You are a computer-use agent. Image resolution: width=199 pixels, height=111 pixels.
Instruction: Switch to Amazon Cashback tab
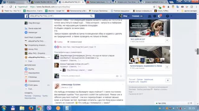pos(155,2)
